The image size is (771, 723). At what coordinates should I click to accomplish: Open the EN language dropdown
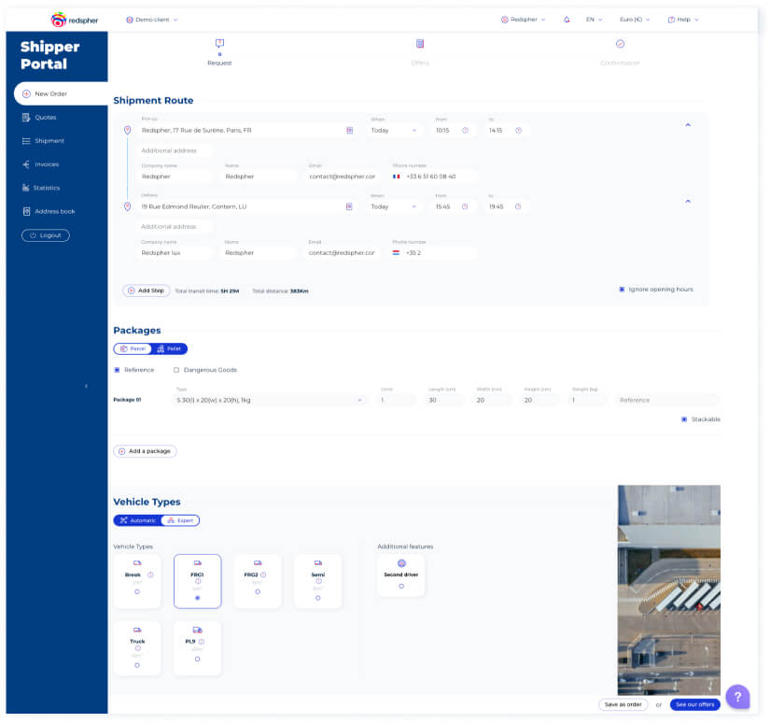coord(594,20)
